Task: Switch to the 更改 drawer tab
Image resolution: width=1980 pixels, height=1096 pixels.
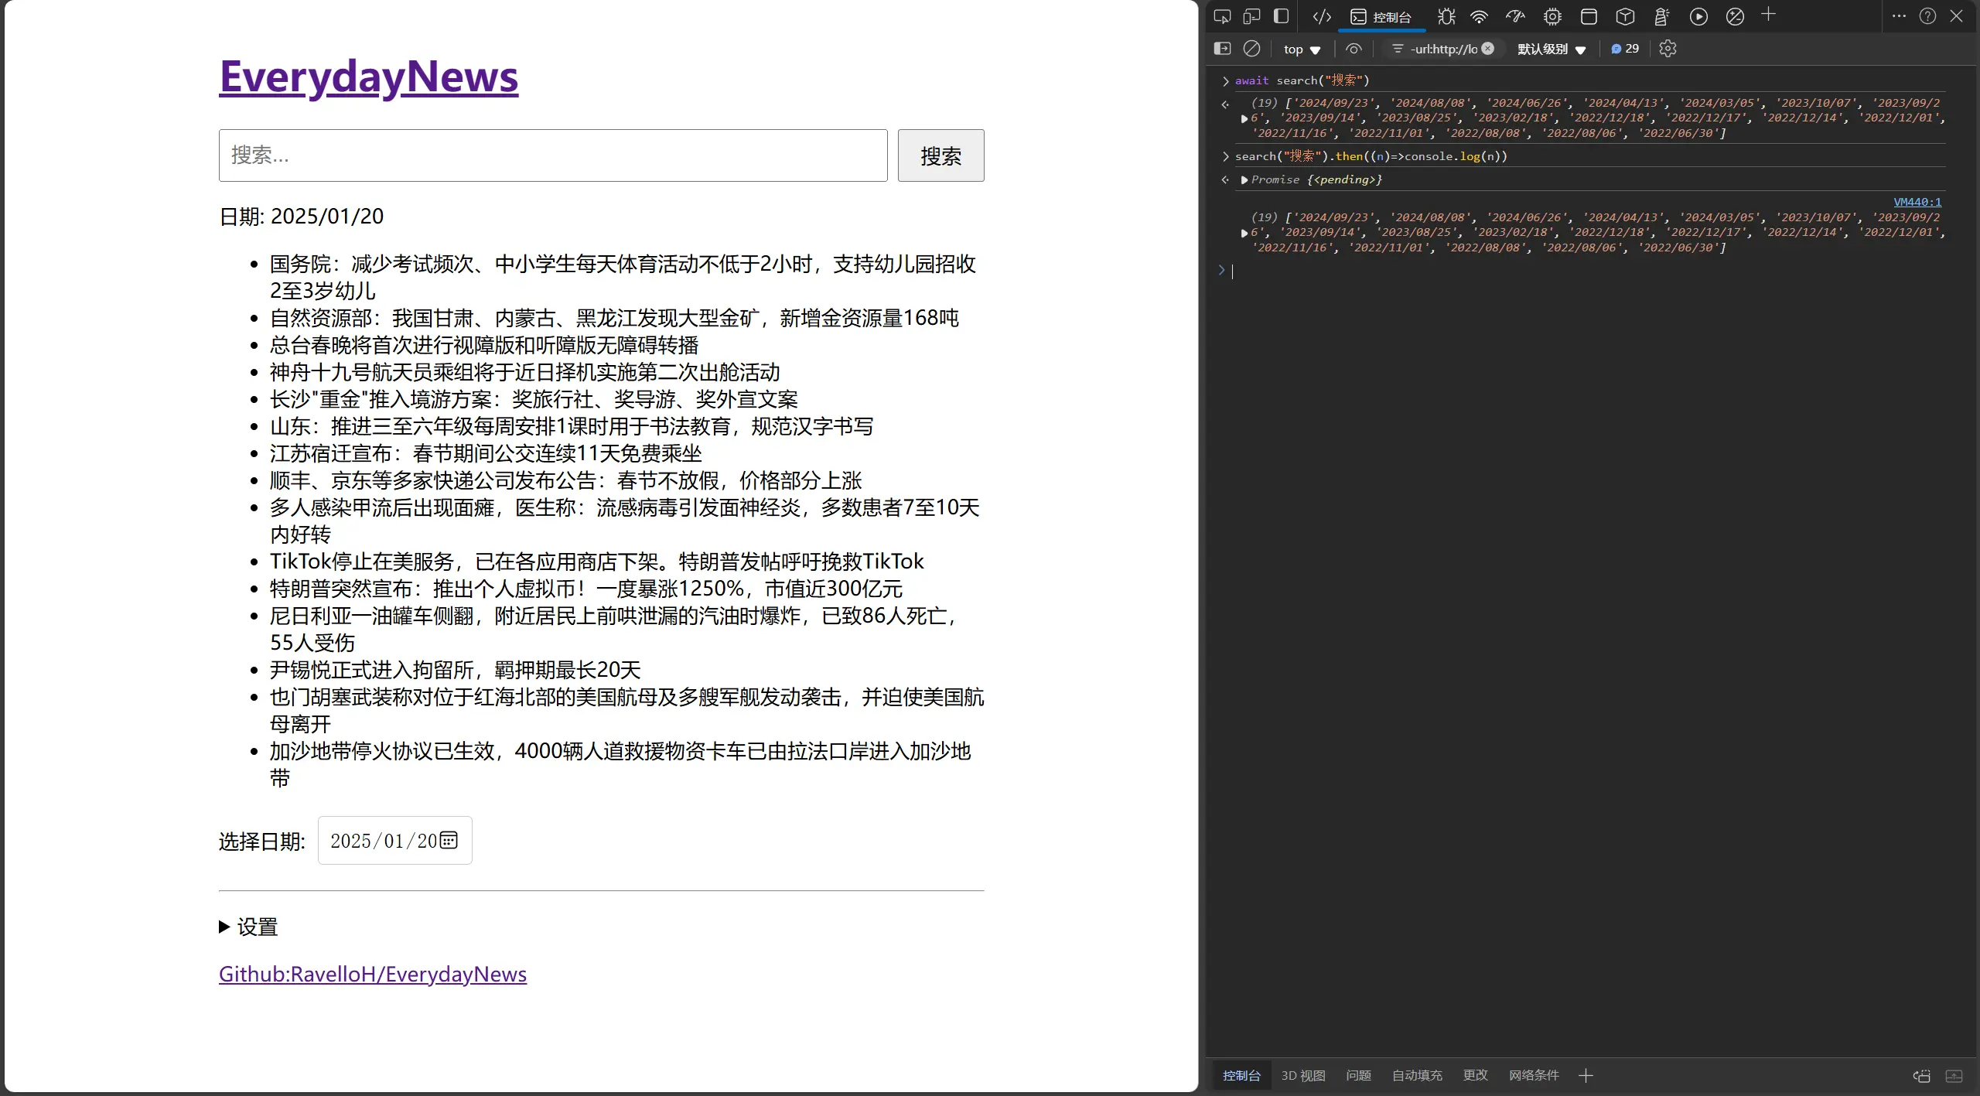Action: pos(1475,1075)
